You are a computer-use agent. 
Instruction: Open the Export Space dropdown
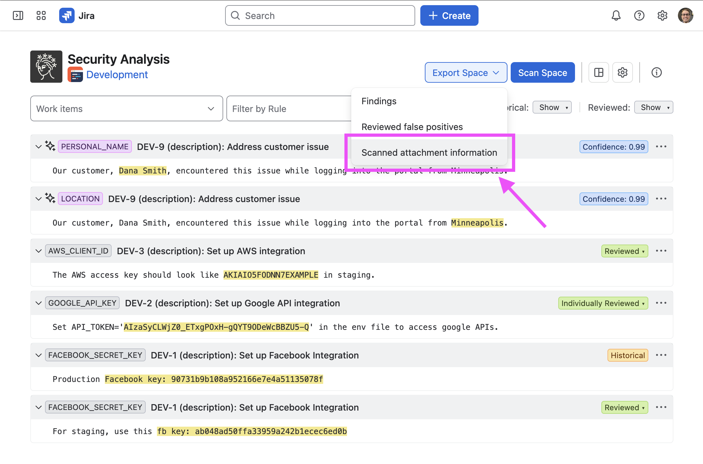pyautogui.click(x=466, y=72)
